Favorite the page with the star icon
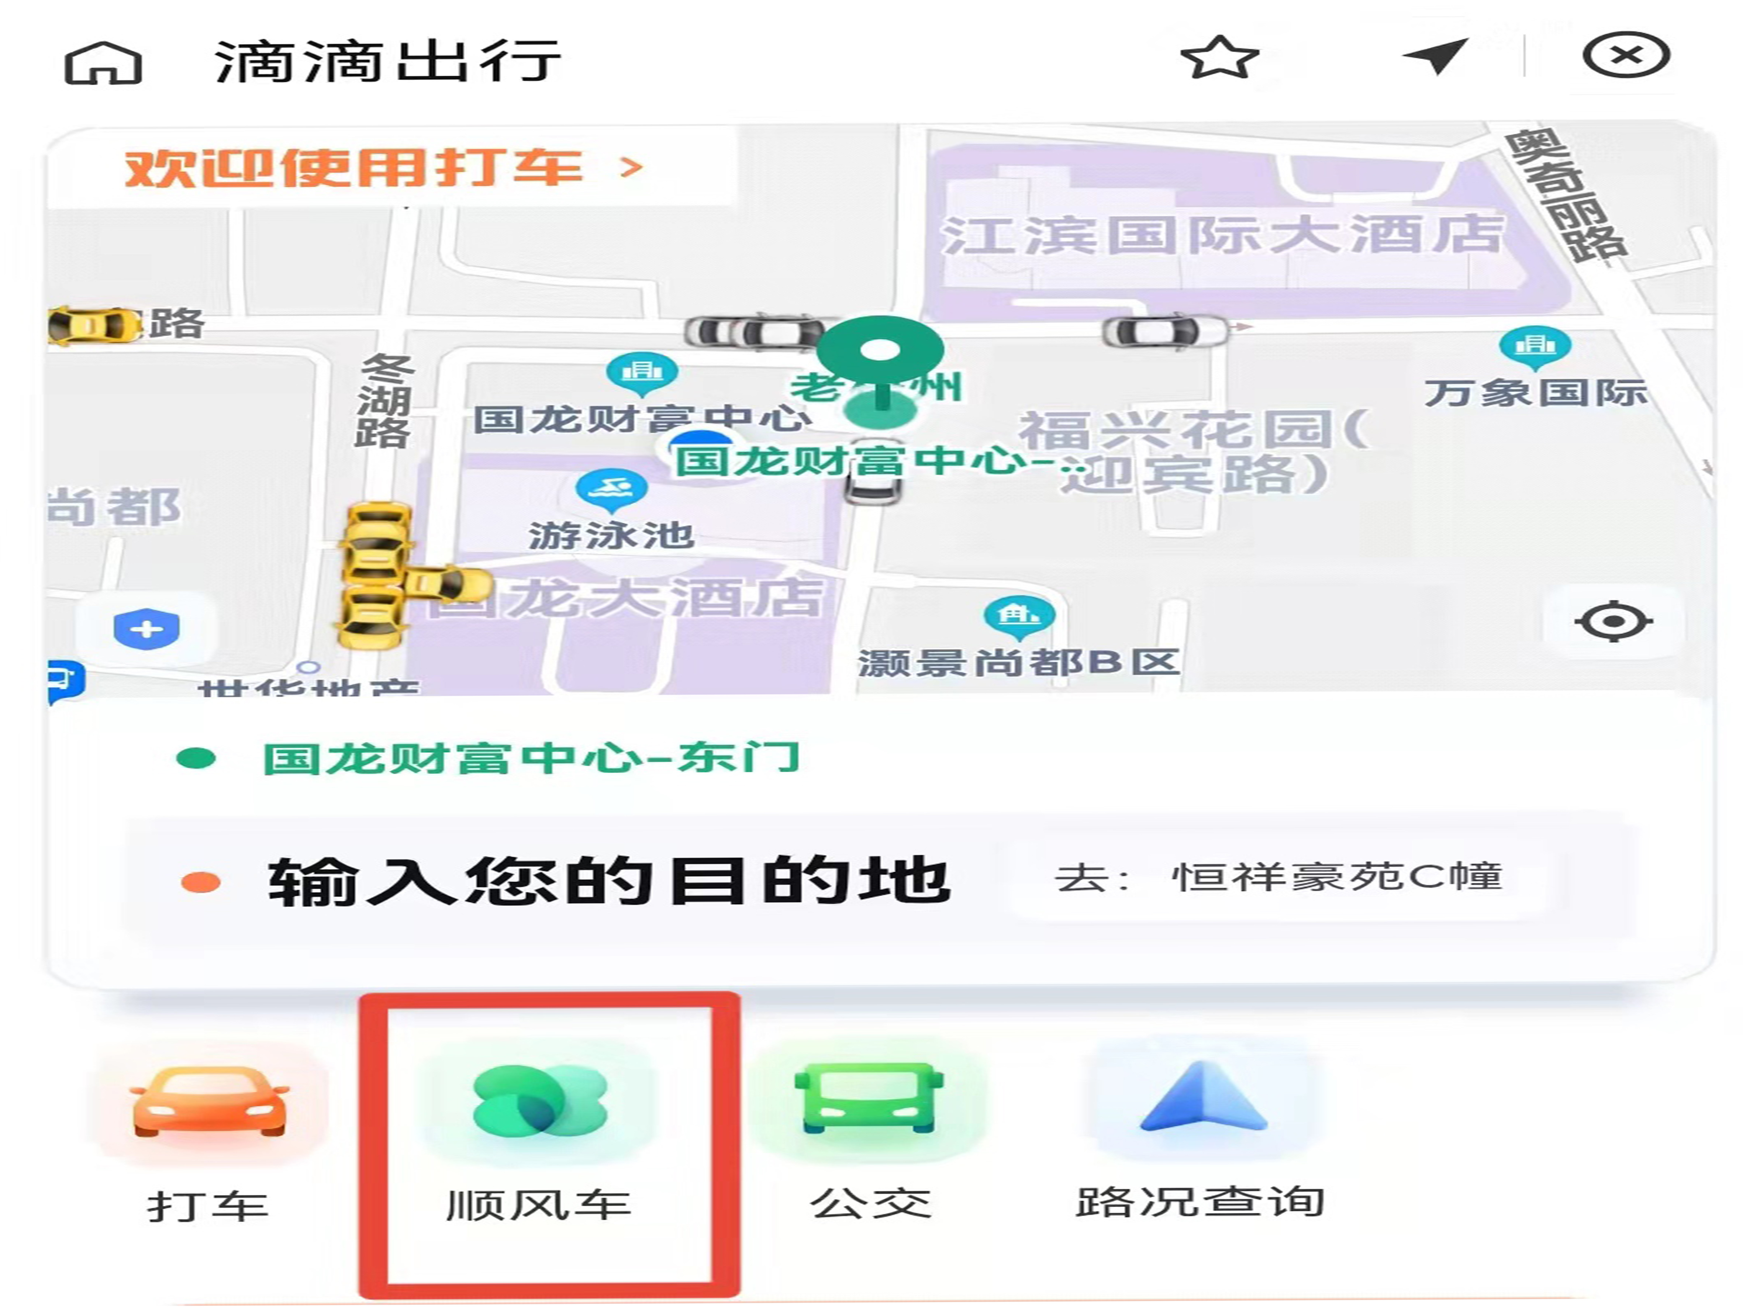1743x1307 pixels. 1219,58
